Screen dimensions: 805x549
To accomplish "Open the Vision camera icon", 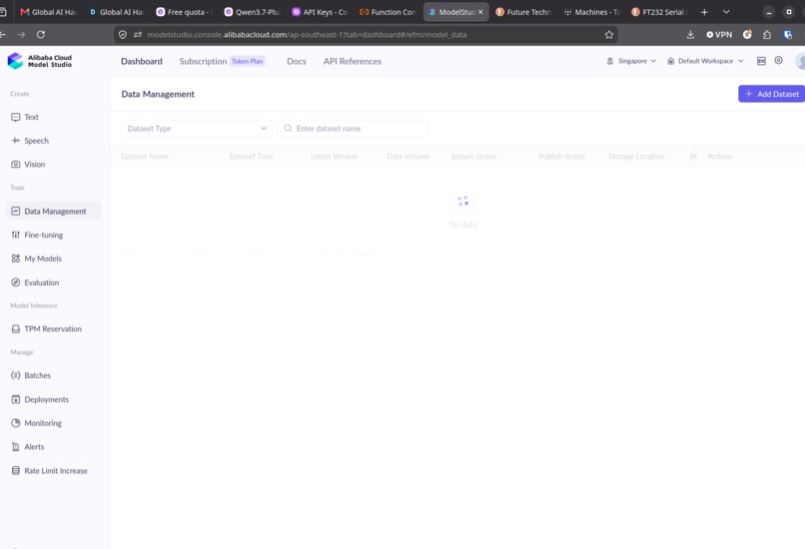I will (x=16, y=164).
